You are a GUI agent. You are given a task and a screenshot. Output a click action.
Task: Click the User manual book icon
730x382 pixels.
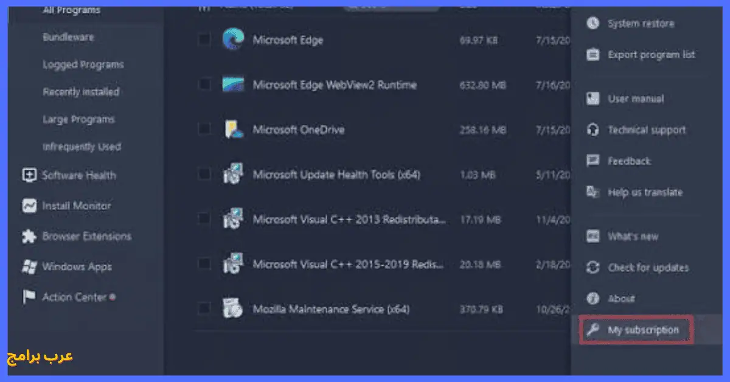pyautogui.click(x=593, y=99)
